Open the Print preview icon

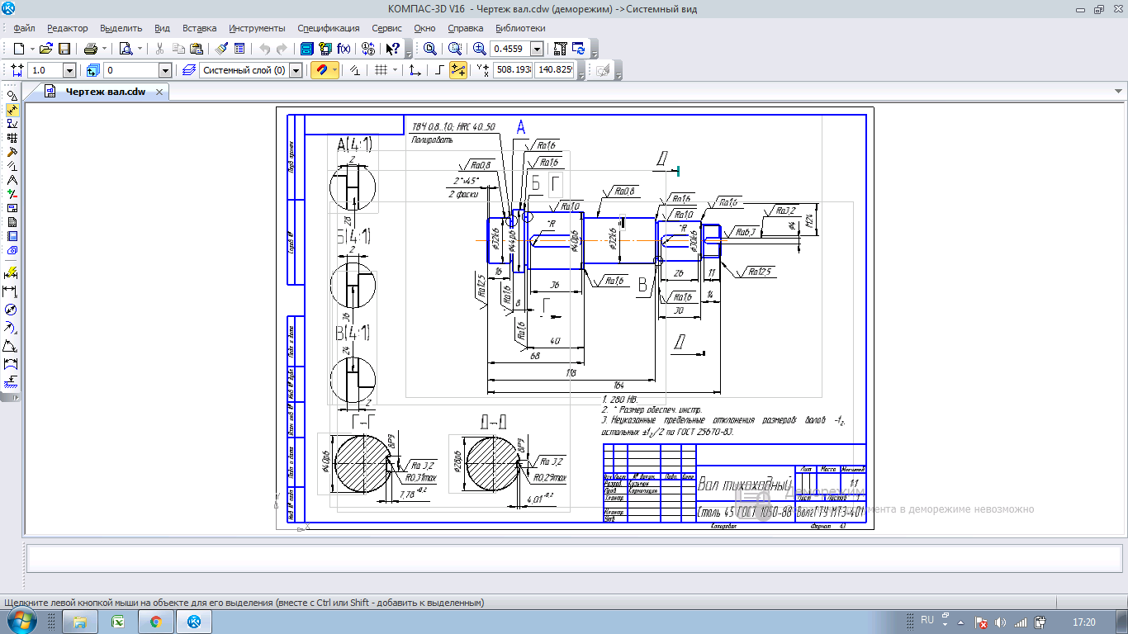click(x=125, y=49)
